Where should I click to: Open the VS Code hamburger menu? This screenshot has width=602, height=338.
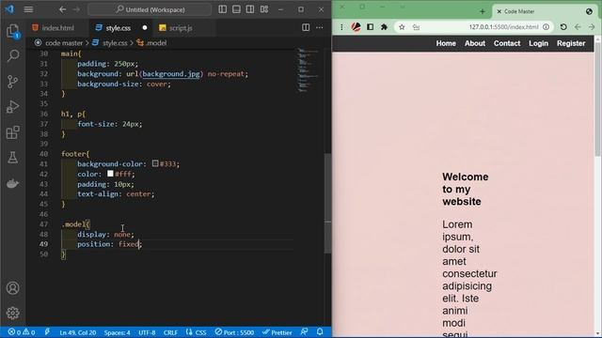28,9
